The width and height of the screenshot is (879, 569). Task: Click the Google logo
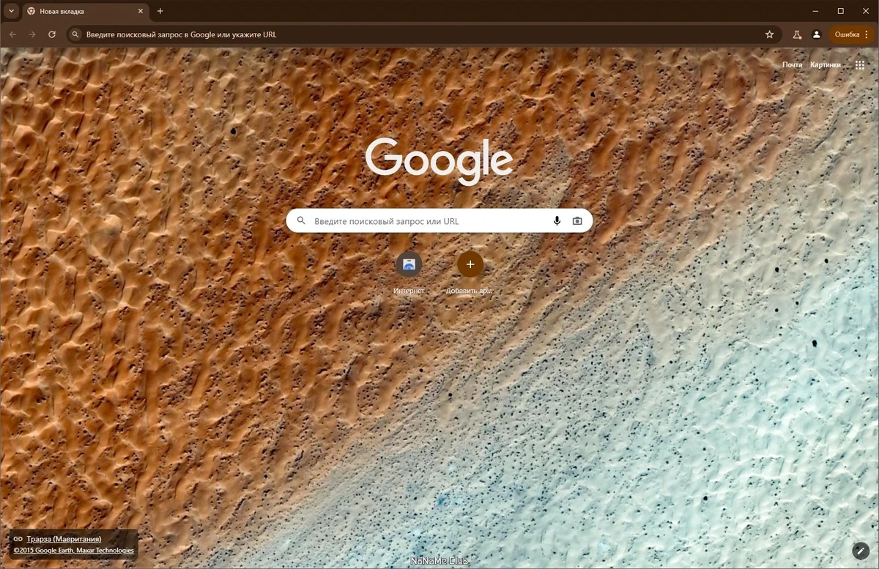click(439, 160)
